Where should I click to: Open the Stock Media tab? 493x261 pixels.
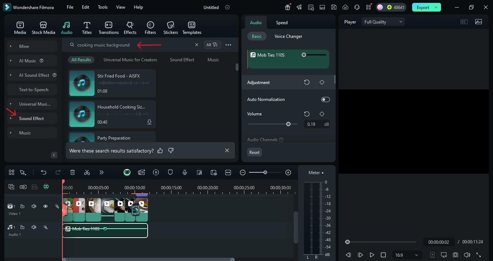pos(43,28)
